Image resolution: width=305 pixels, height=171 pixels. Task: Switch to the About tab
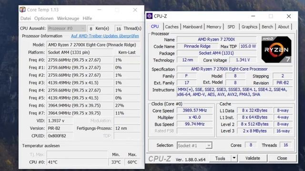click(x=284, y=27)
